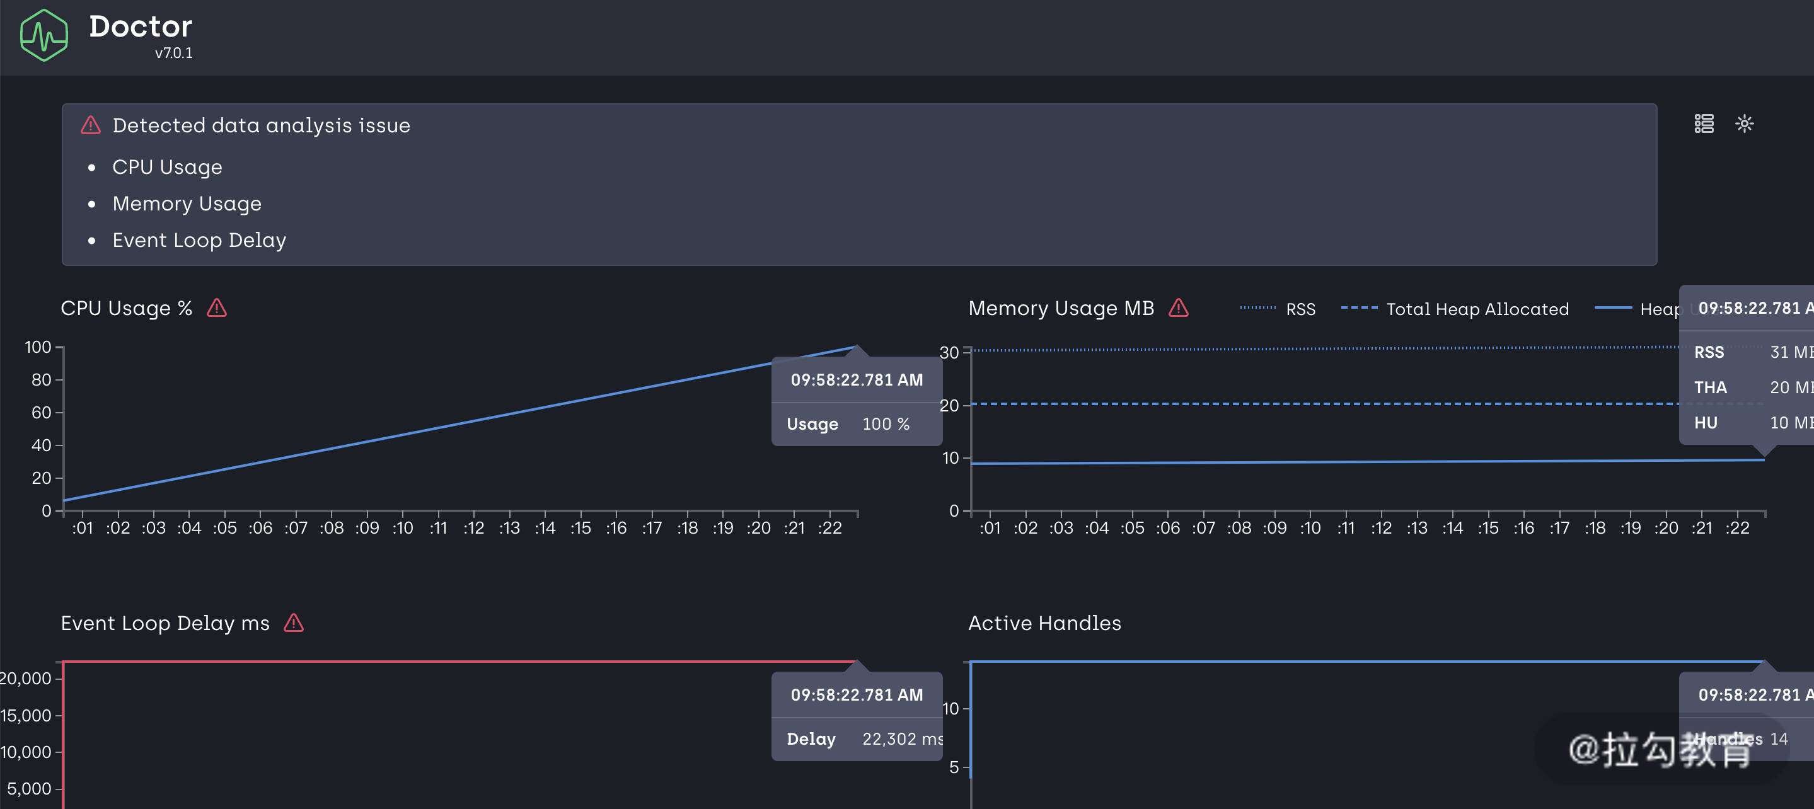Click the Active Handles chart title
The image size is (1814, 809).
pyautogui.click(x=1044, y=623)
